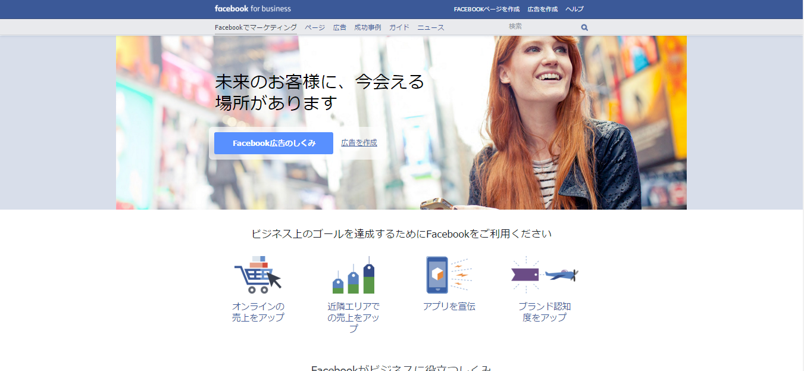Viewport: 804px width, 371px height.
Task: Click the mobile phone app icon
Action: [x=449, y=275]
